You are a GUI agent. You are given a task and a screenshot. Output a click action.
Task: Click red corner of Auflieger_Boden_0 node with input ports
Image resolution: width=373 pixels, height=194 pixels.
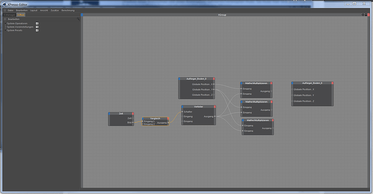332,83
